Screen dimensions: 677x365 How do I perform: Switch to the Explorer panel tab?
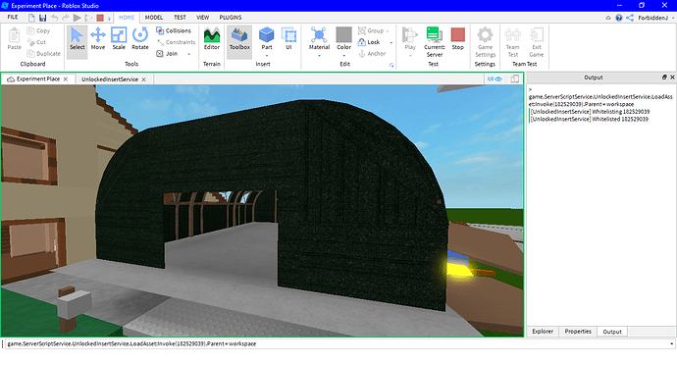(543, 332)
